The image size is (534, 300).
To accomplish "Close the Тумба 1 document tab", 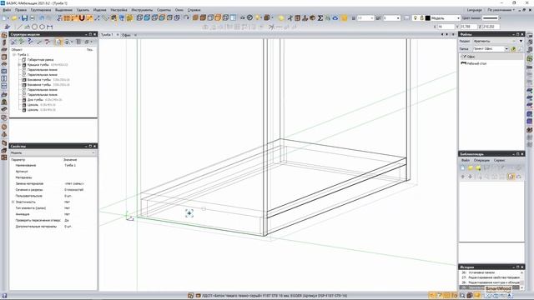I will [x=118, y=35].
